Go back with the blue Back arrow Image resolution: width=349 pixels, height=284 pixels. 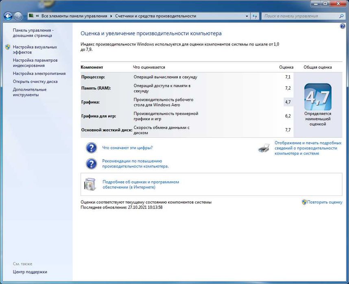tap(8, 16)
